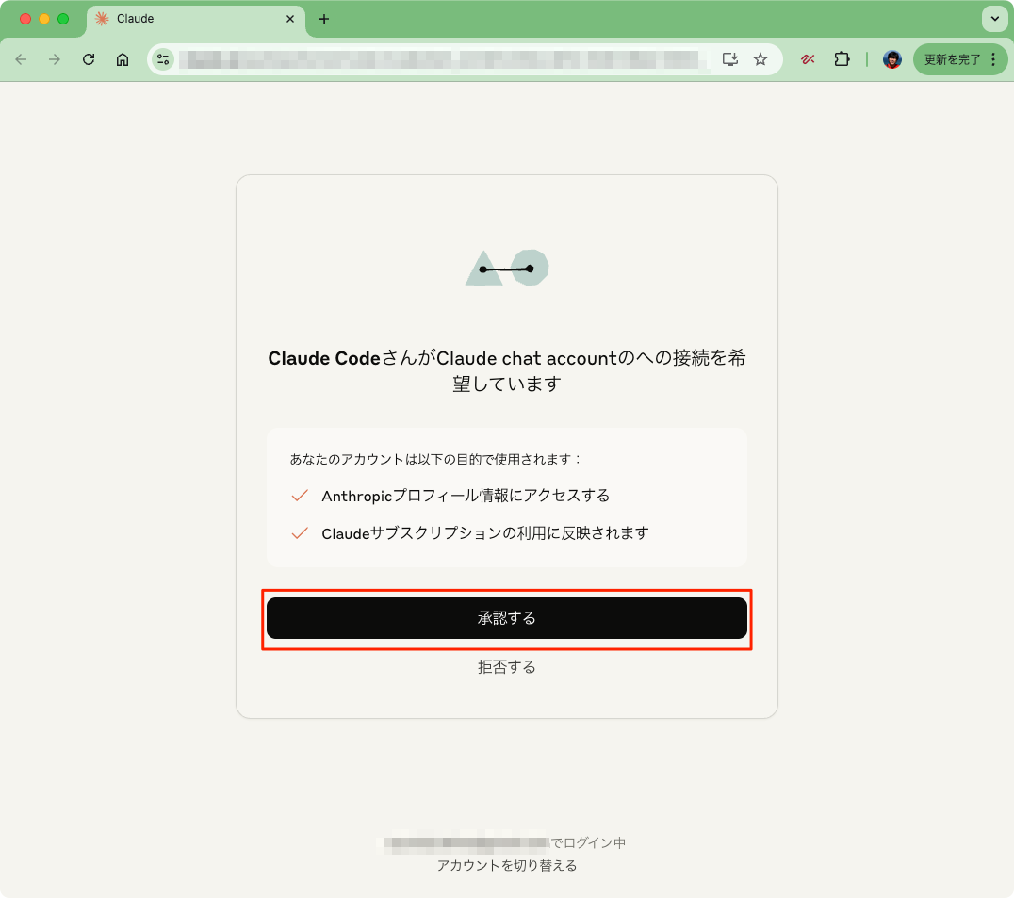This screenshot has width=1014, height=898.
Task: Open the Chrome three-dot menu
Action: click(994, 59)
